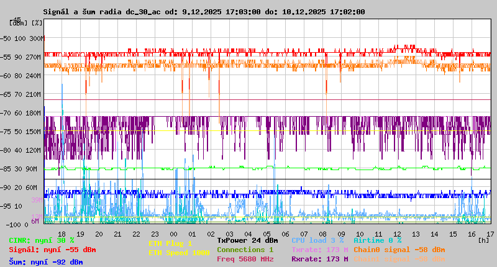Click the '-85 30 90M' y-axis label
The width and height of the screenshot is (497, 267).
tap(25, 169)
